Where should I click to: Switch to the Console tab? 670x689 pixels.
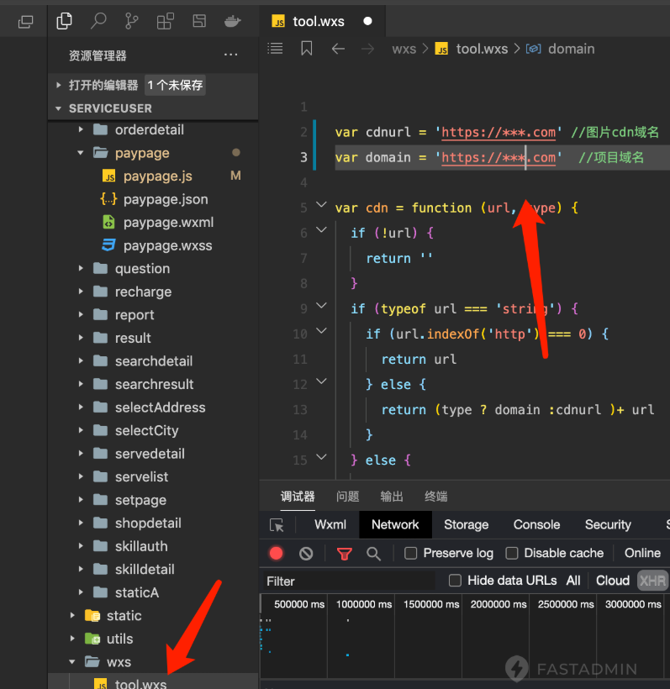pyautogui.click(x=536, y=524)
